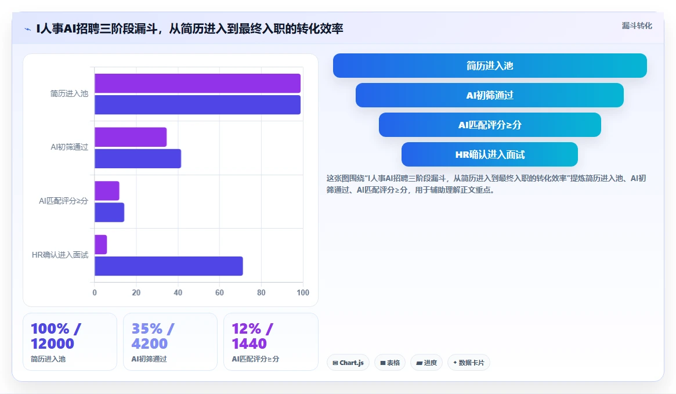Select the 简历进入池 funnel stage

(x=490, y=66)
